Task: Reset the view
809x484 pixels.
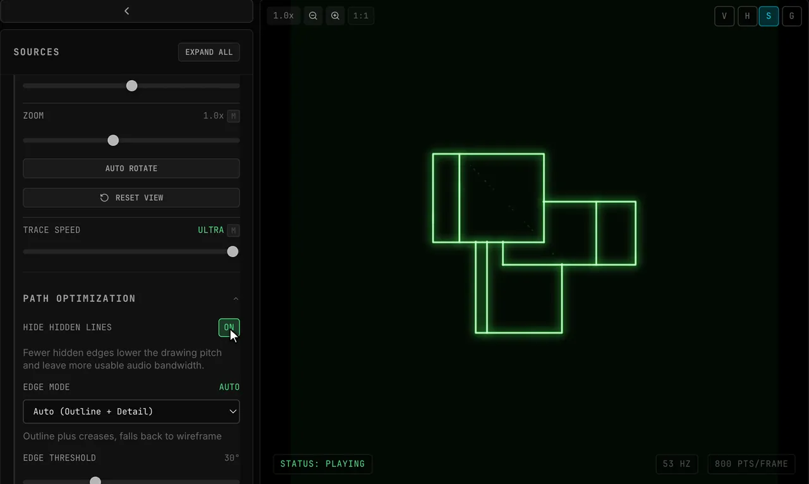Action: [131, 198]
